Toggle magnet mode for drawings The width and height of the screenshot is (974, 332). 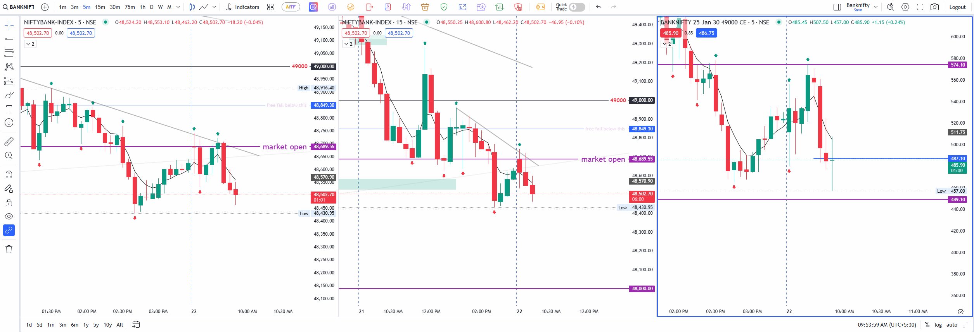[9, 175]
